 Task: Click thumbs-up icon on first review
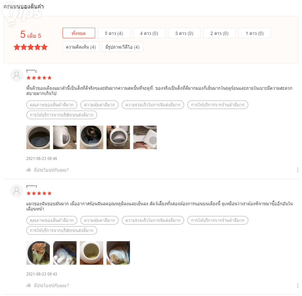29,170
